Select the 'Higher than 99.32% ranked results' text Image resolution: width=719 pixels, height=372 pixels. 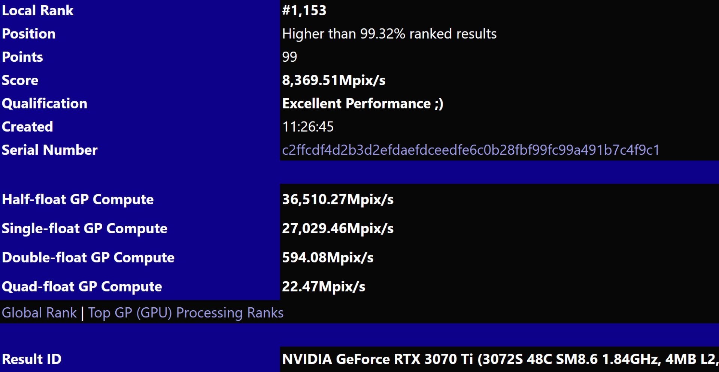(x=389, y=34)
